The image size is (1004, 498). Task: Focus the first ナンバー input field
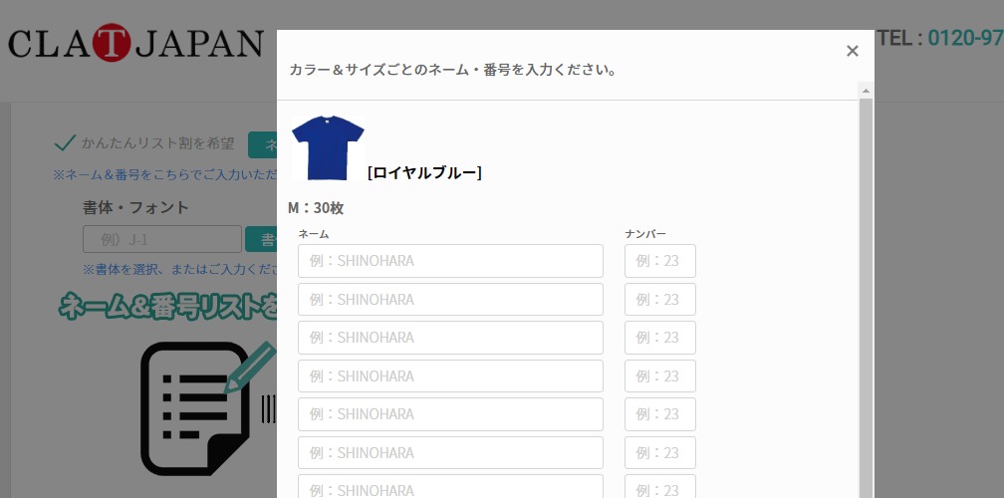pos(660,261)
